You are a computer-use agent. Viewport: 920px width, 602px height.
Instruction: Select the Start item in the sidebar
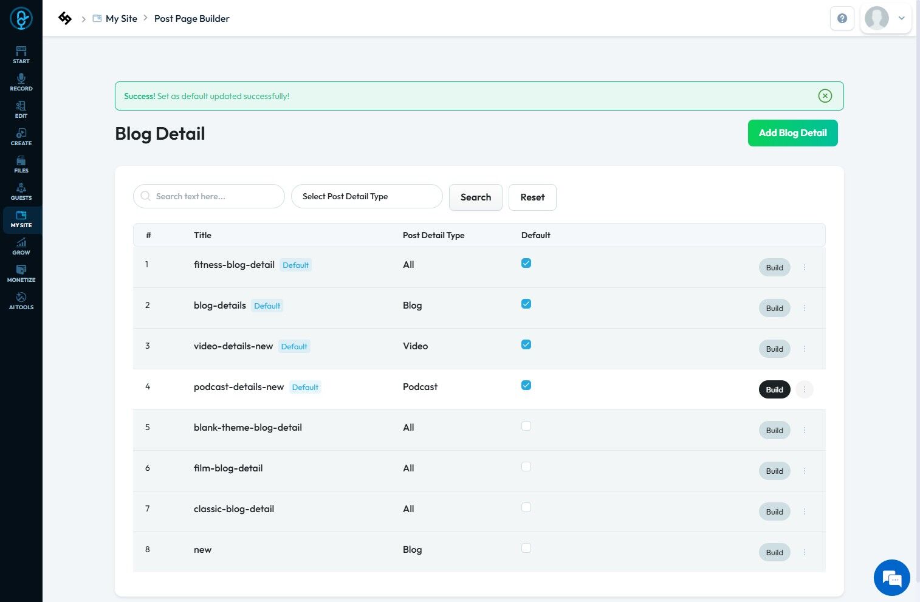(21, 55)
